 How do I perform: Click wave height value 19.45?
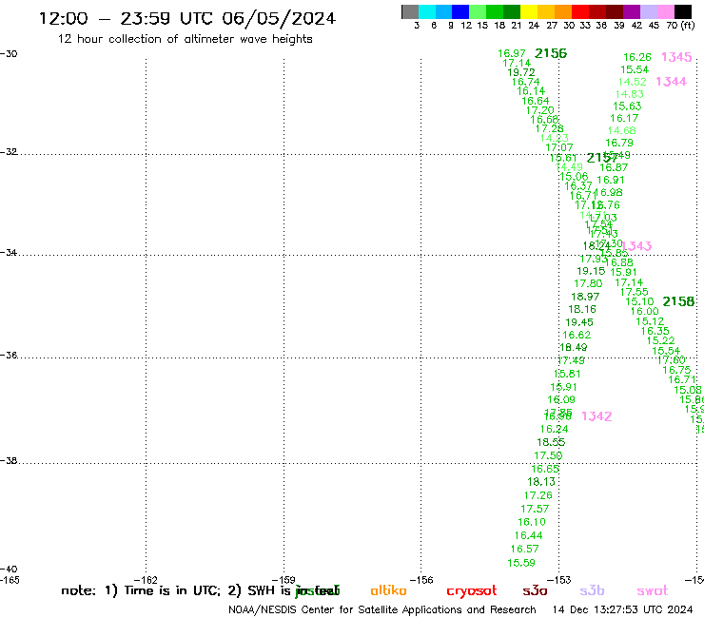click(x=579, y=322)
